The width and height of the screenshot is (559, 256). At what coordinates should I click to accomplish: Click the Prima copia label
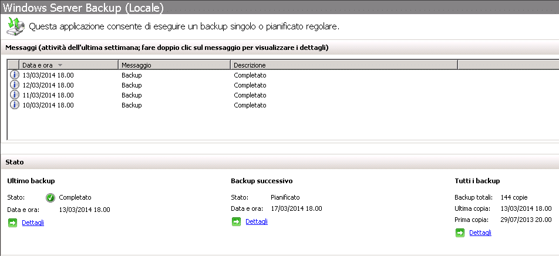tap(472, 220)
